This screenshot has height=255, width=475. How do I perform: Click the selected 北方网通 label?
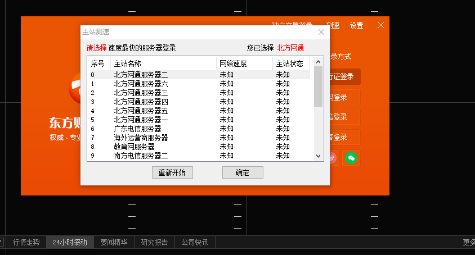click(290, 48)
